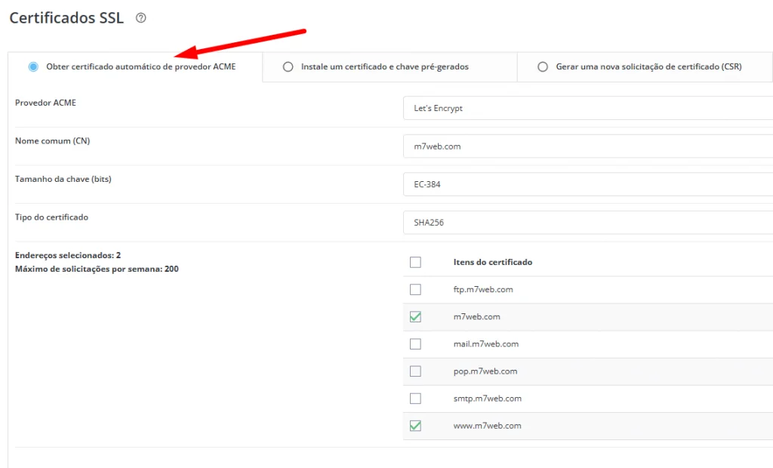Click the Nome comum field showing m7web.com
The image size is (773, 468).
coord(587,146)
